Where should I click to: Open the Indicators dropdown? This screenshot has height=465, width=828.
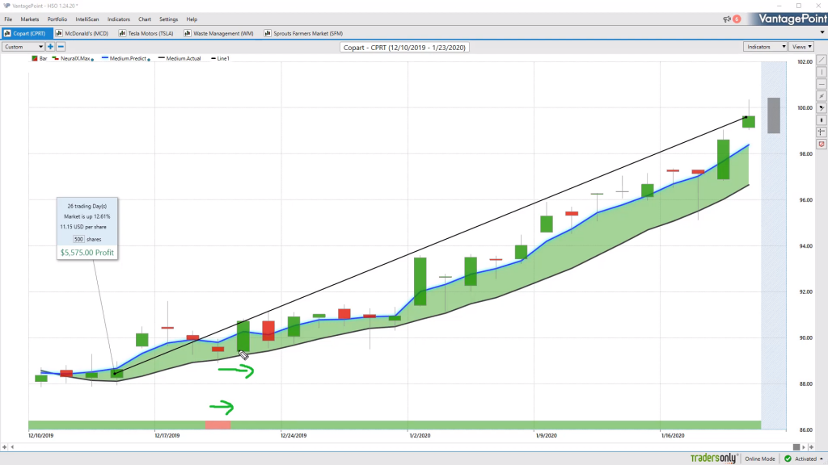tap(765, 46)
